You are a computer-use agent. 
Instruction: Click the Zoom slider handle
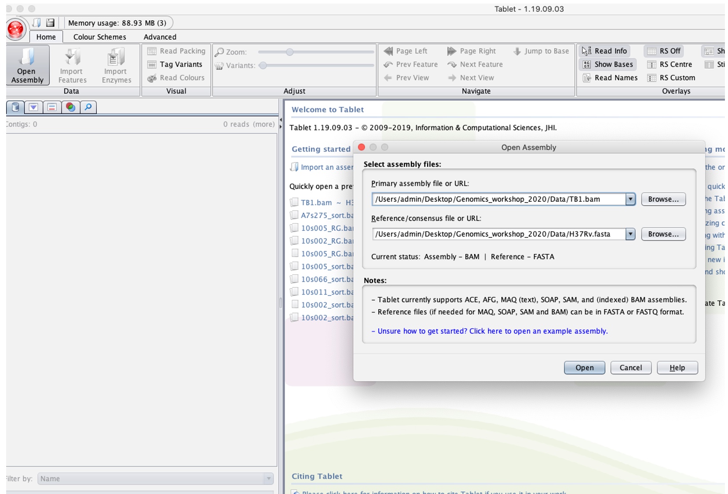click(x=289, y=52)
